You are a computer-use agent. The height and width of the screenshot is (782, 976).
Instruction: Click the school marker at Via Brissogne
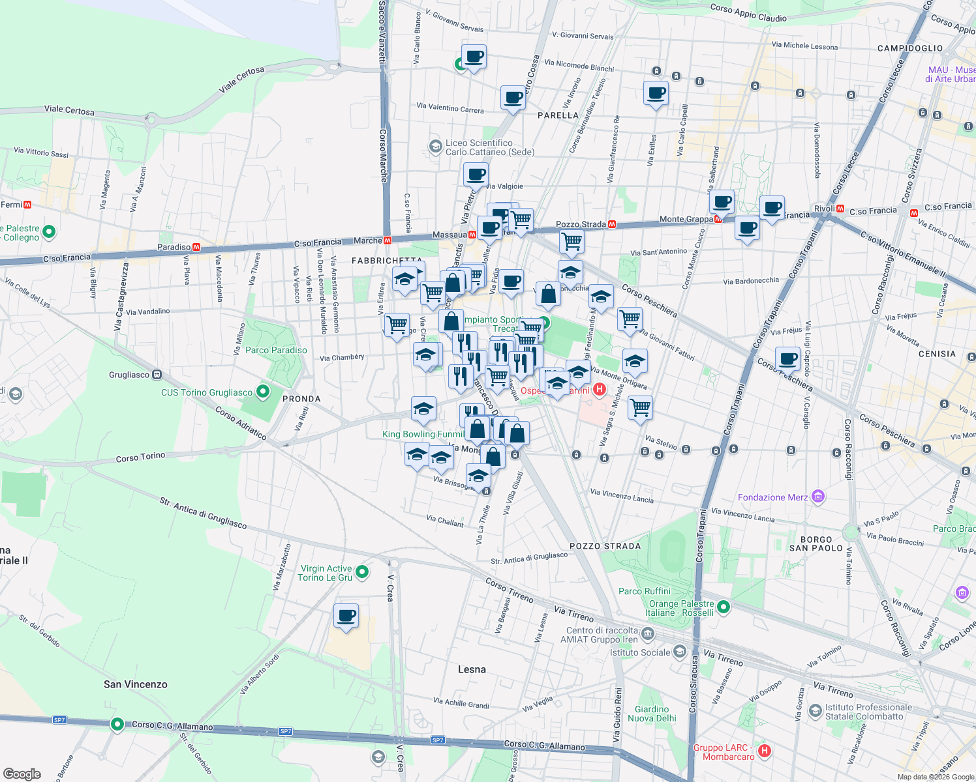(x=478, y=477)
